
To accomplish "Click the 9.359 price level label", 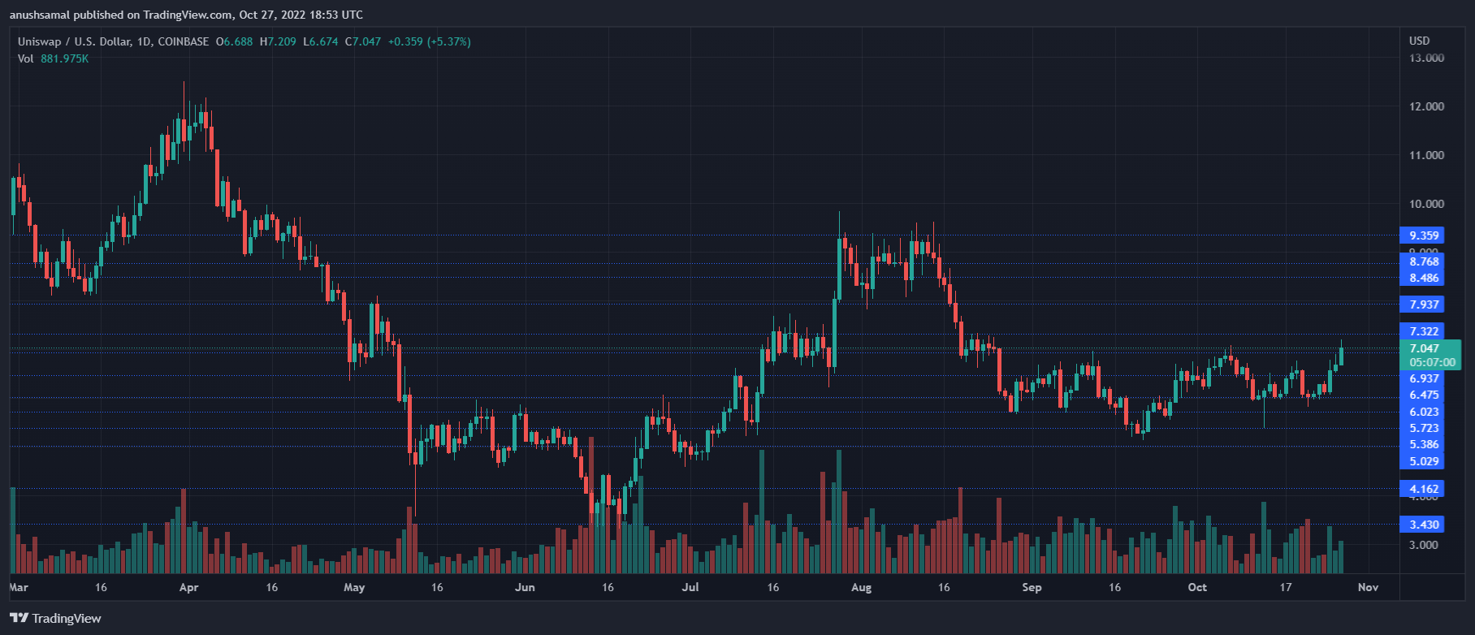I will pos(1421,235).
